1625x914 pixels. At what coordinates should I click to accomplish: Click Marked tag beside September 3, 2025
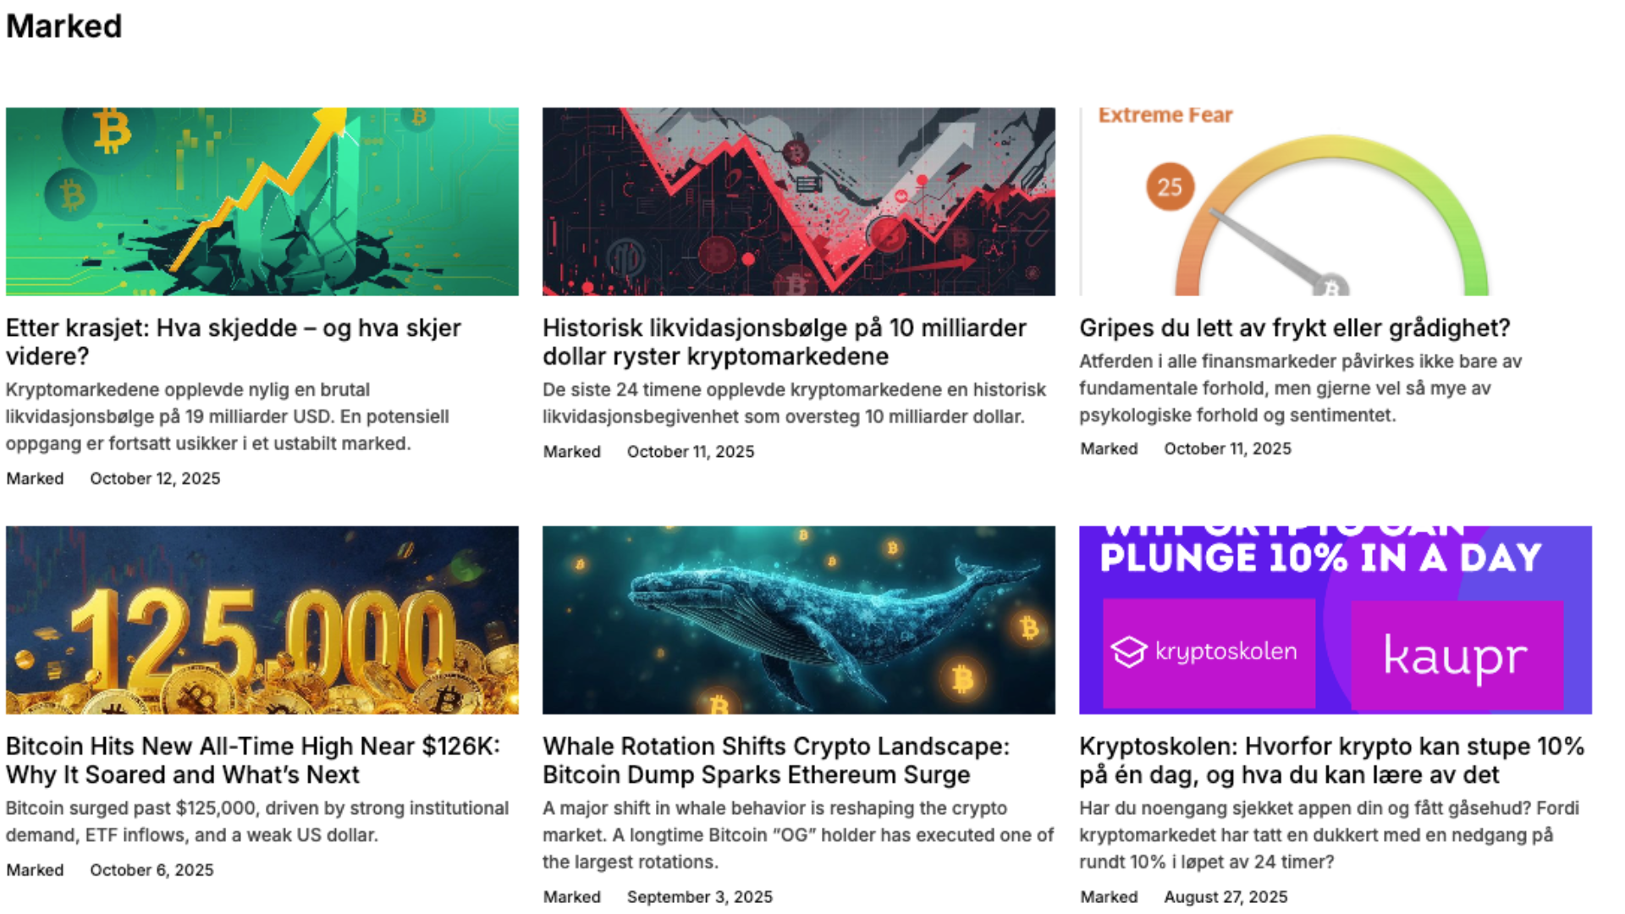[572, 897]
